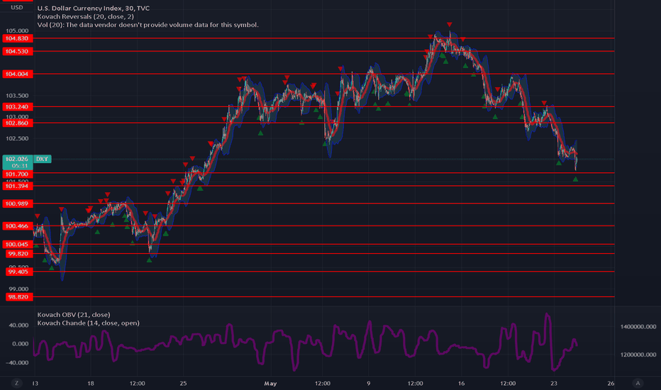Image resolution: width=661 pixels, height=390 pixels.
Task: Select the 100.466 price level label
Action: pos(18,226)
